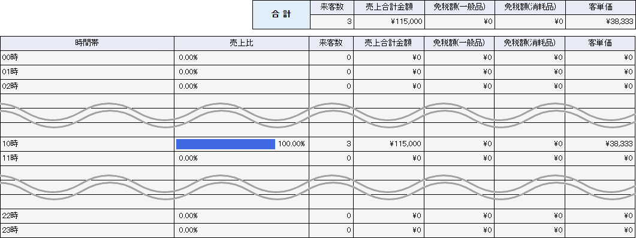Screen dimensions: 636x238
Task: Select the summary 免税額(消耗品) header
Action: 530,7
